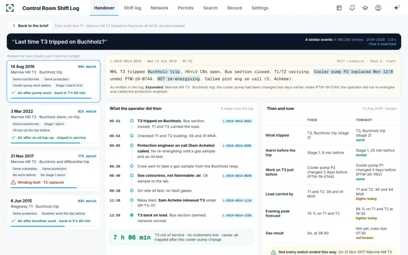Select the 3 Mar 2022 match card
The image size is (408, 255).
pos(53,126)
